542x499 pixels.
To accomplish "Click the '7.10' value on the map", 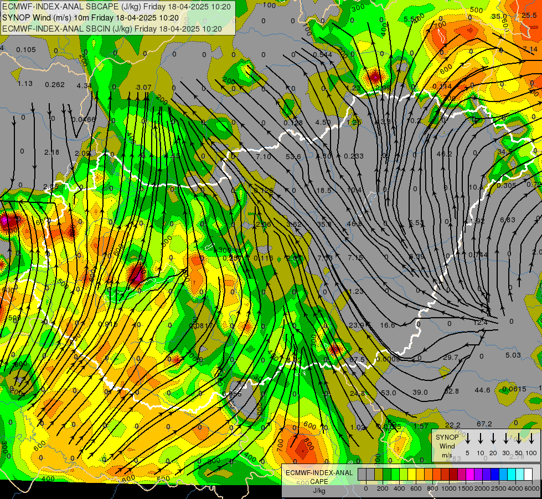I will pos(264,157).
